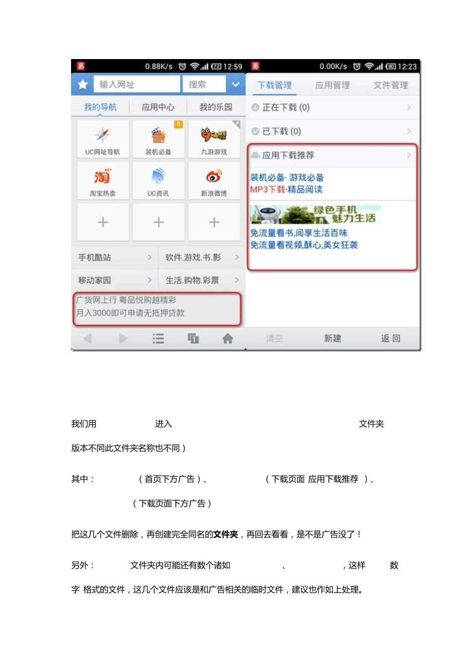This screenshot has height=667, width=472.
Task: Open the MP3下载·精品阅读 link
Action: [286, 189]
